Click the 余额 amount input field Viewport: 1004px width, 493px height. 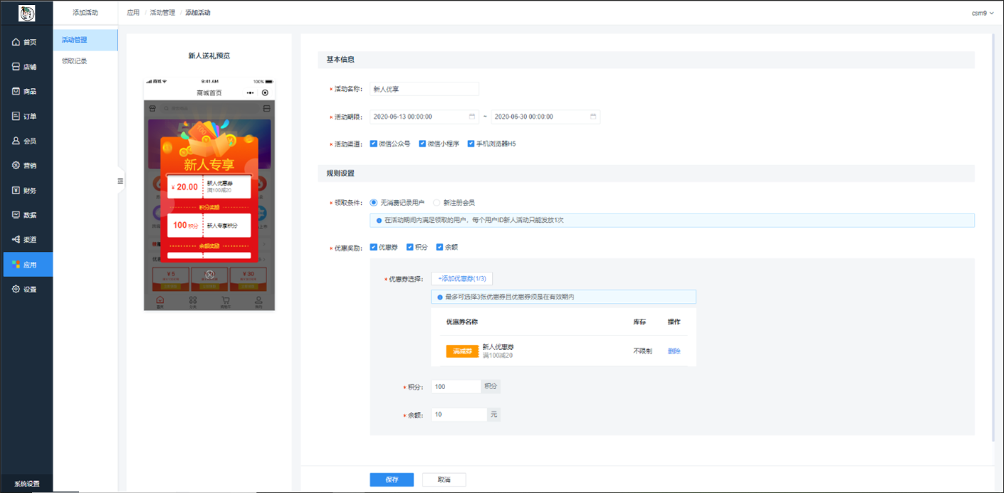tap(459, 414)
